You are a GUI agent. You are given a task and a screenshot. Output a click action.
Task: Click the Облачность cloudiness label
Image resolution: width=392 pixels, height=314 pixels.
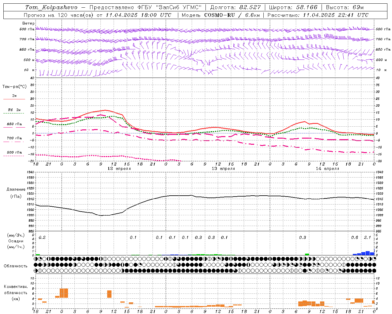(16, 266)
